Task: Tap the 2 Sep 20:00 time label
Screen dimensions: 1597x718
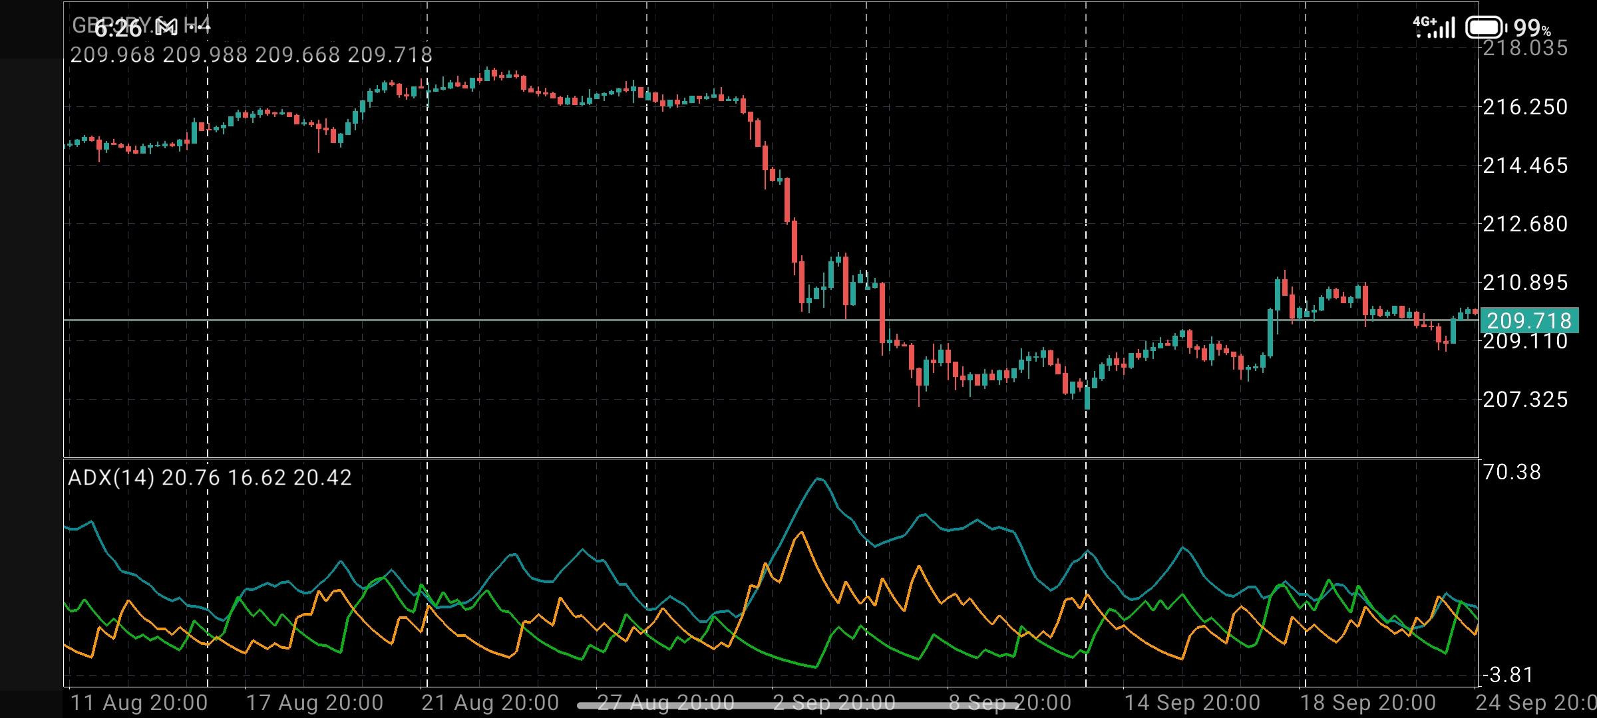Action: 834,703
